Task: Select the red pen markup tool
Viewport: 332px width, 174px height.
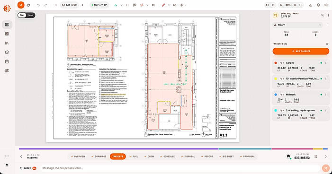Action: tap(163, 5)
